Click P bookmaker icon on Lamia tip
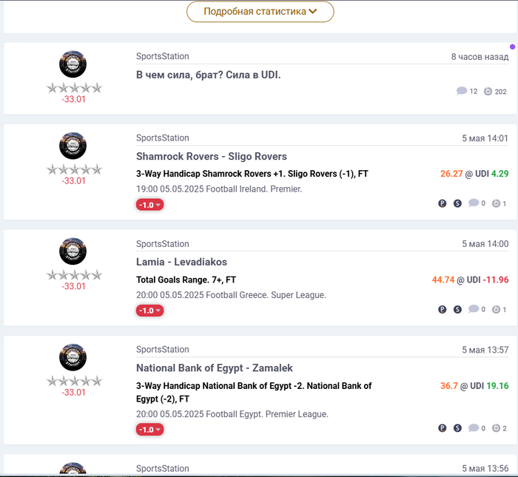Image resolution: width=518 pixels, height=477 pixels. tap(443, 309)
